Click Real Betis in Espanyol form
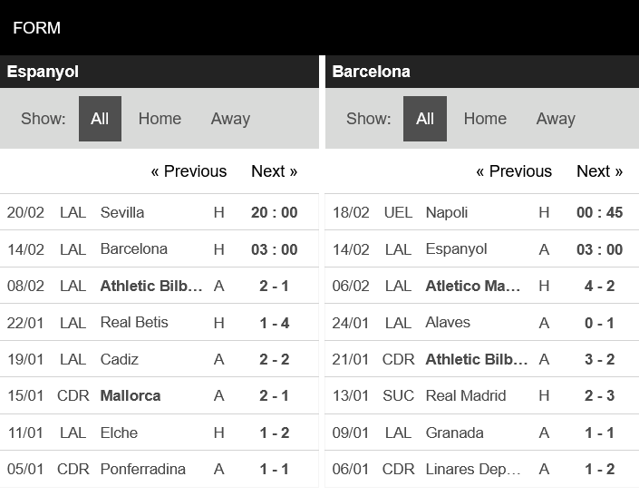The image size is (639, 496). pyautogui.click(x=134, y=322)
